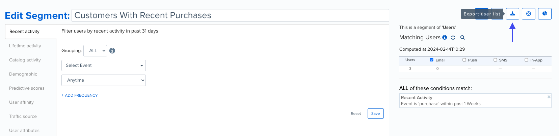Screen dimensions: 559x136
Task: Click the segment name input field
Action: (230, 15)
